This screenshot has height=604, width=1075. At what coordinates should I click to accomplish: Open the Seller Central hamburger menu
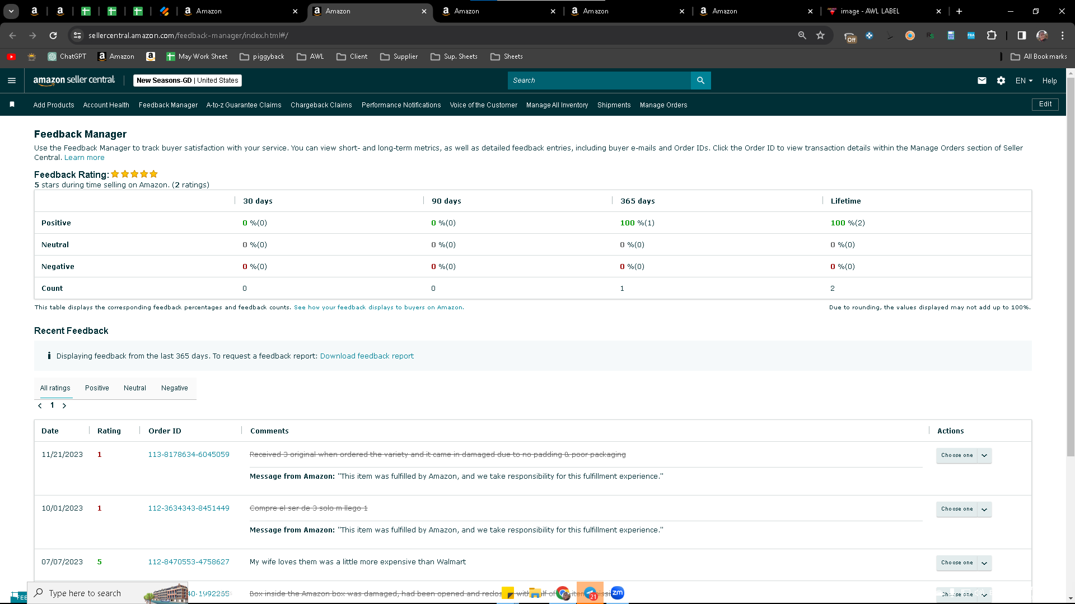(x=12, y=81)
